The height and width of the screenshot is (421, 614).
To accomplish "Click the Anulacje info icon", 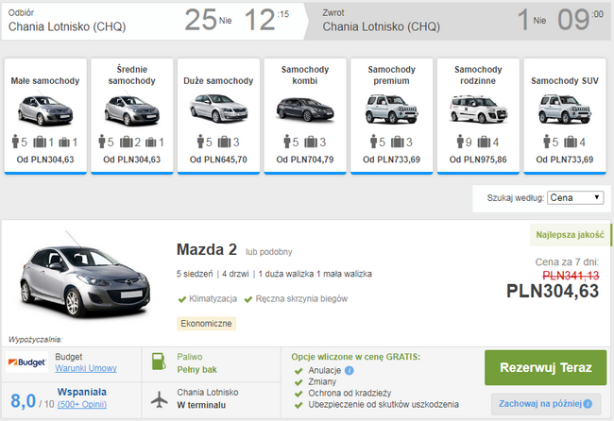I will point(350,370).
